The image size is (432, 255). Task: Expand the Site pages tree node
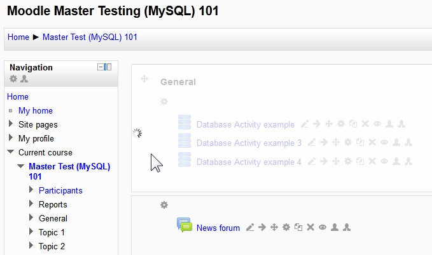point(11,124)
